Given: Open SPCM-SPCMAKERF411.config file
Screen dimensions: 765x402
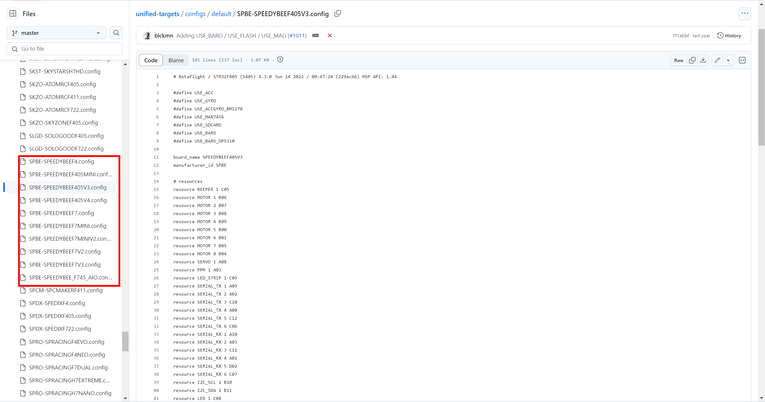Looking at the screenshot, I should coord(66,290).
